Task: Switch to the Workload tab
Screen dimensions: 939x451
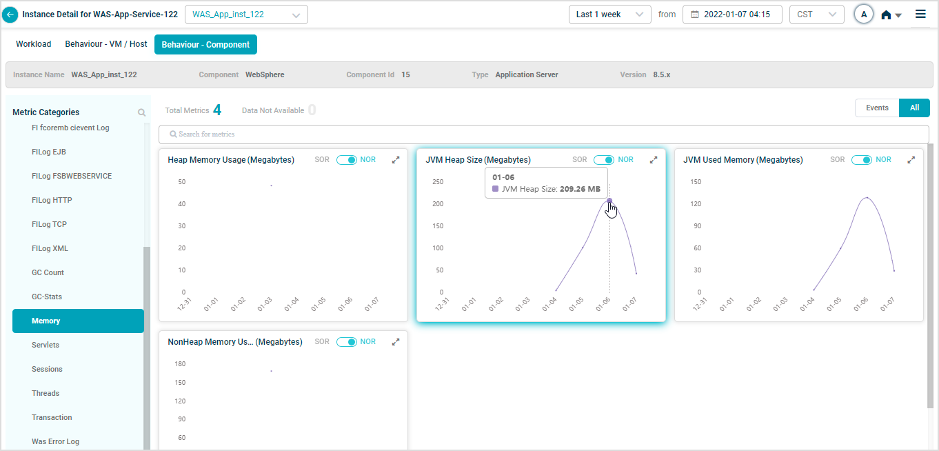Action: [x=34, y=44]
